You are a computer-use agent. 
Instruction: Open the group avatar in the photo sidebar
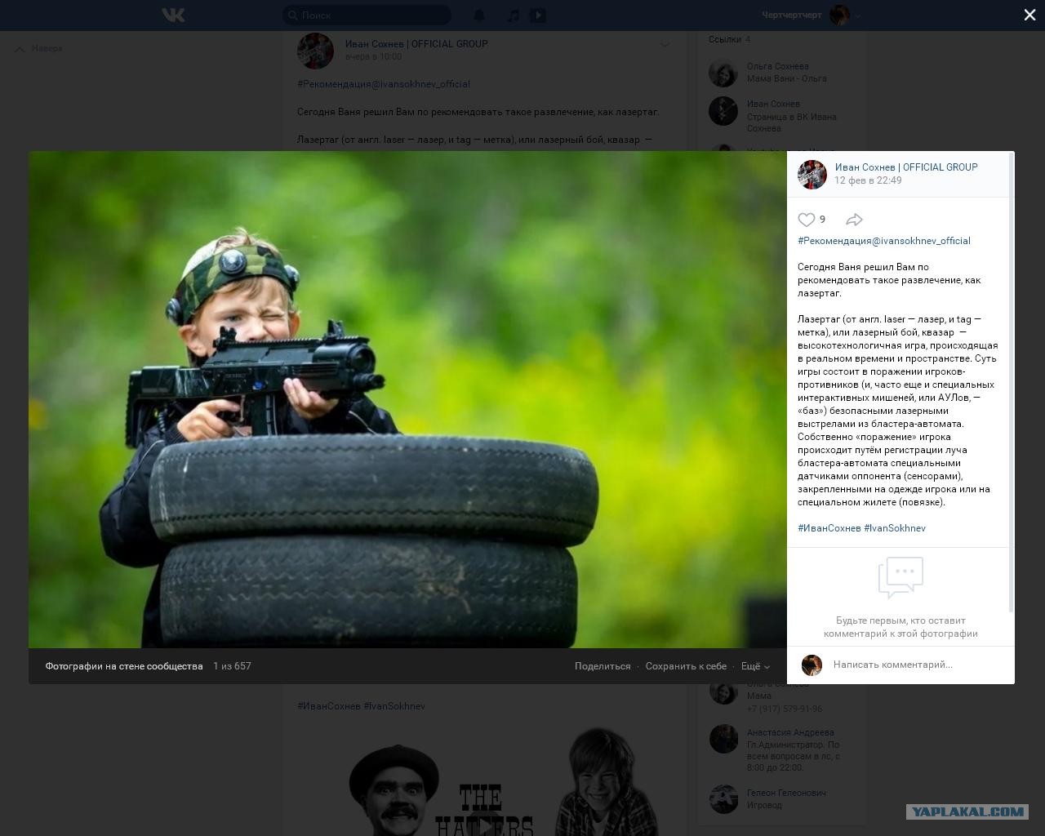click(812, 175)
